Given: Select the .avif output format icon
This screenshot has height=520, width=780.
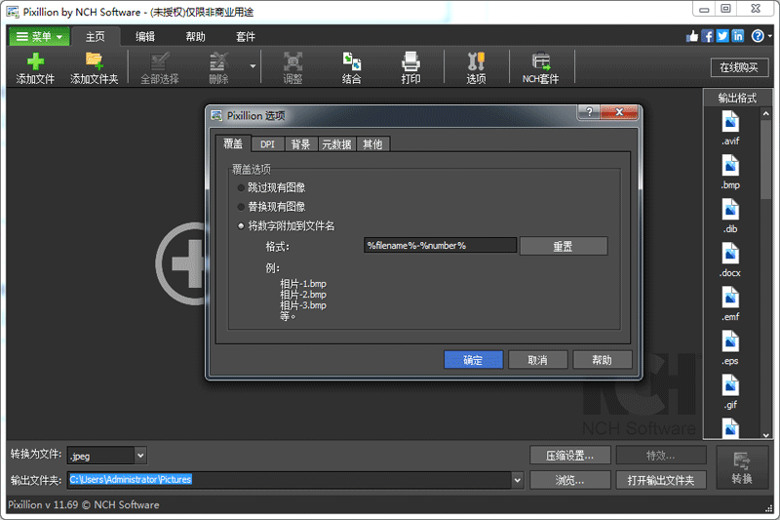Looking at the screenshot, I should pyautogui.click(x=730, y=123).
